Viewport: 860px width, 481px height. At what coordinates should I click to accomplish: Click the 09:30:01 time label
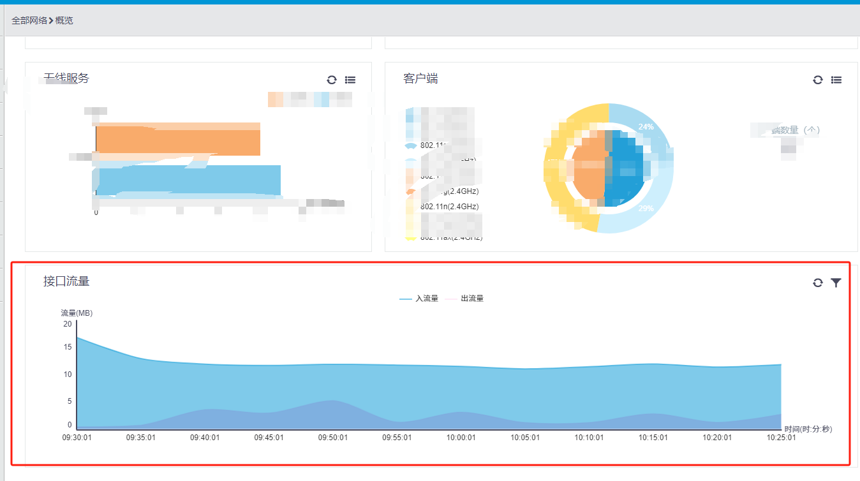click(x=77, y=438)
